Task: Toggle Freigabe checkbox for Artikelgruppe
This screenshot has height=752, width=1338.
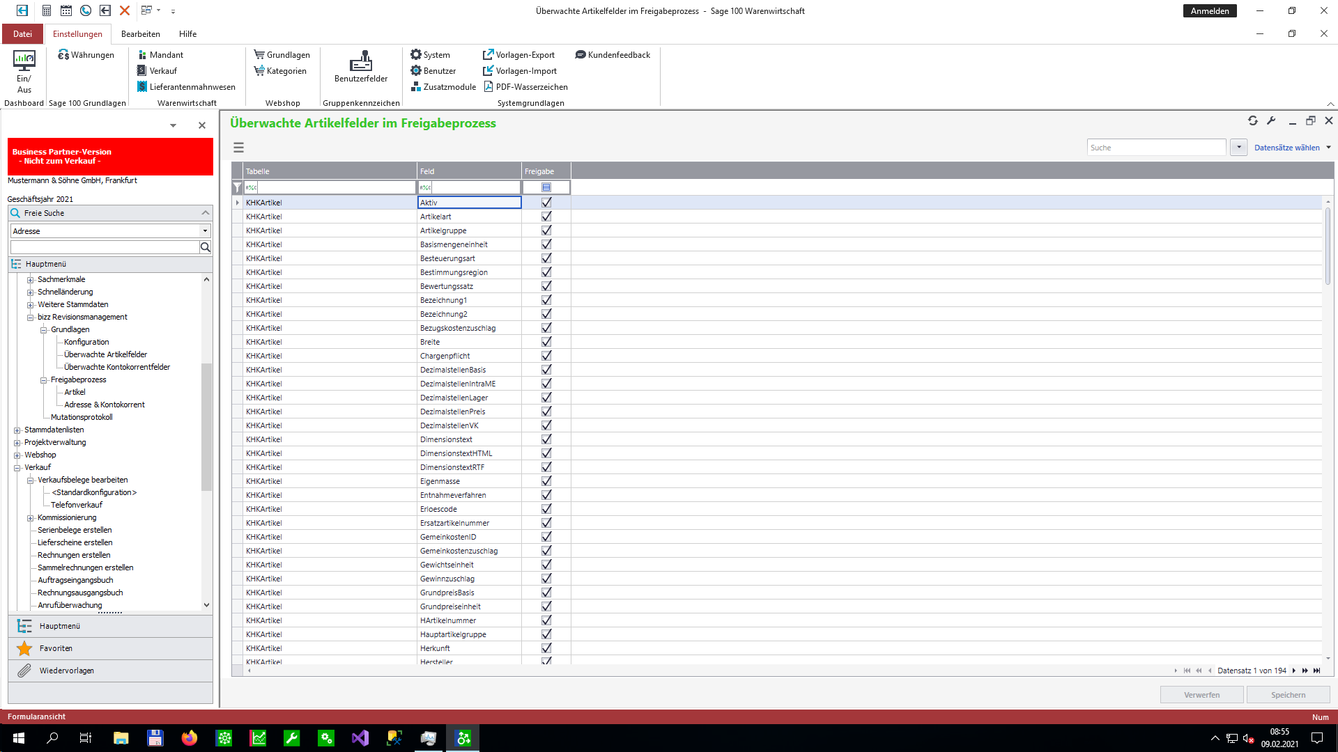Action: point(546,230)
